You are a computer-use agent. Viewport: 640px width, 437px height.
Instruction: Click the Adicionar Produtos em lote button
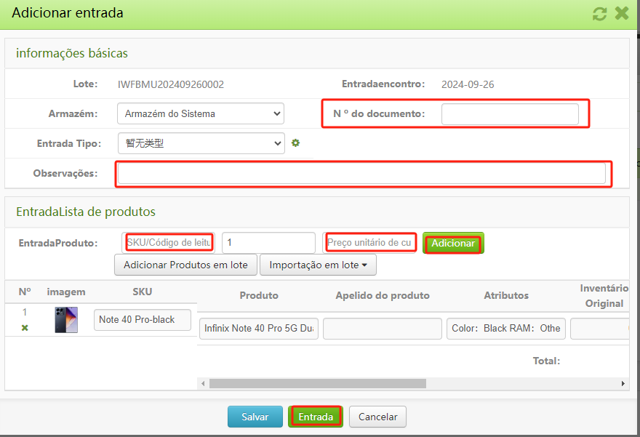[185, 265]
